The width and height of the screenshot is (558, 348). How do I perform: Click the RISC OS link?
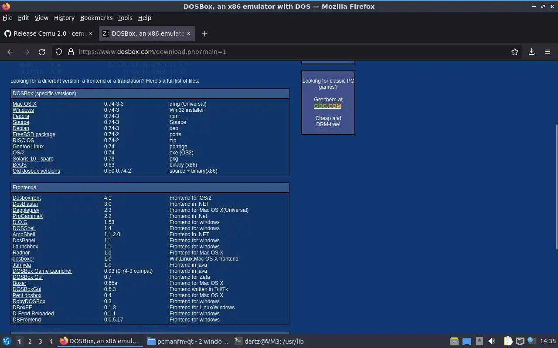click(x=23, y=141)
